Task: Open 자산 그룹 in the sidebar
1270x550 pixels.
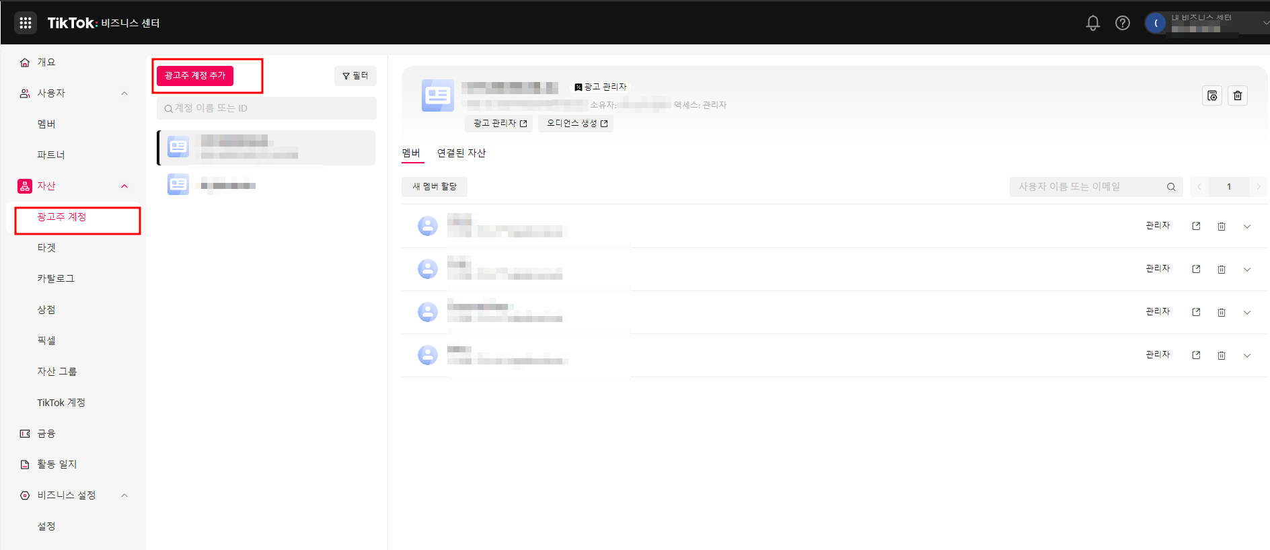Action: [x=57, y=372]
